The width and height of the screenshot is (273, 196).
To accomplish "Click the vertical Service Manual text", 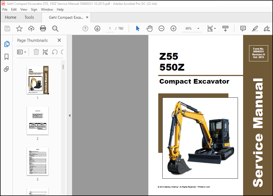I will [258, 133].
